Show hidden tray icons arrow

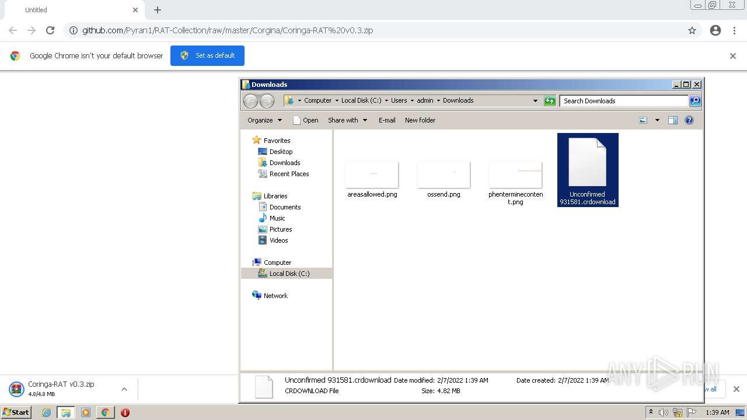[x=651, y=412]
